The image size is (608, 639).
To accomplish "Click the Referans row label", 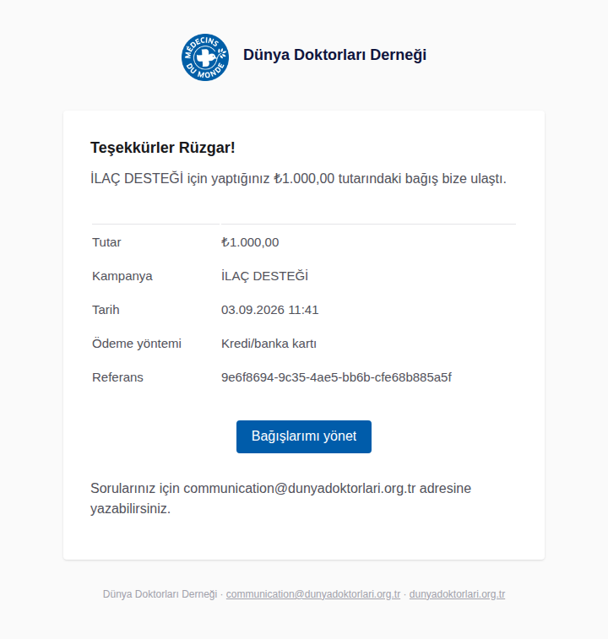I will point(117,378).
